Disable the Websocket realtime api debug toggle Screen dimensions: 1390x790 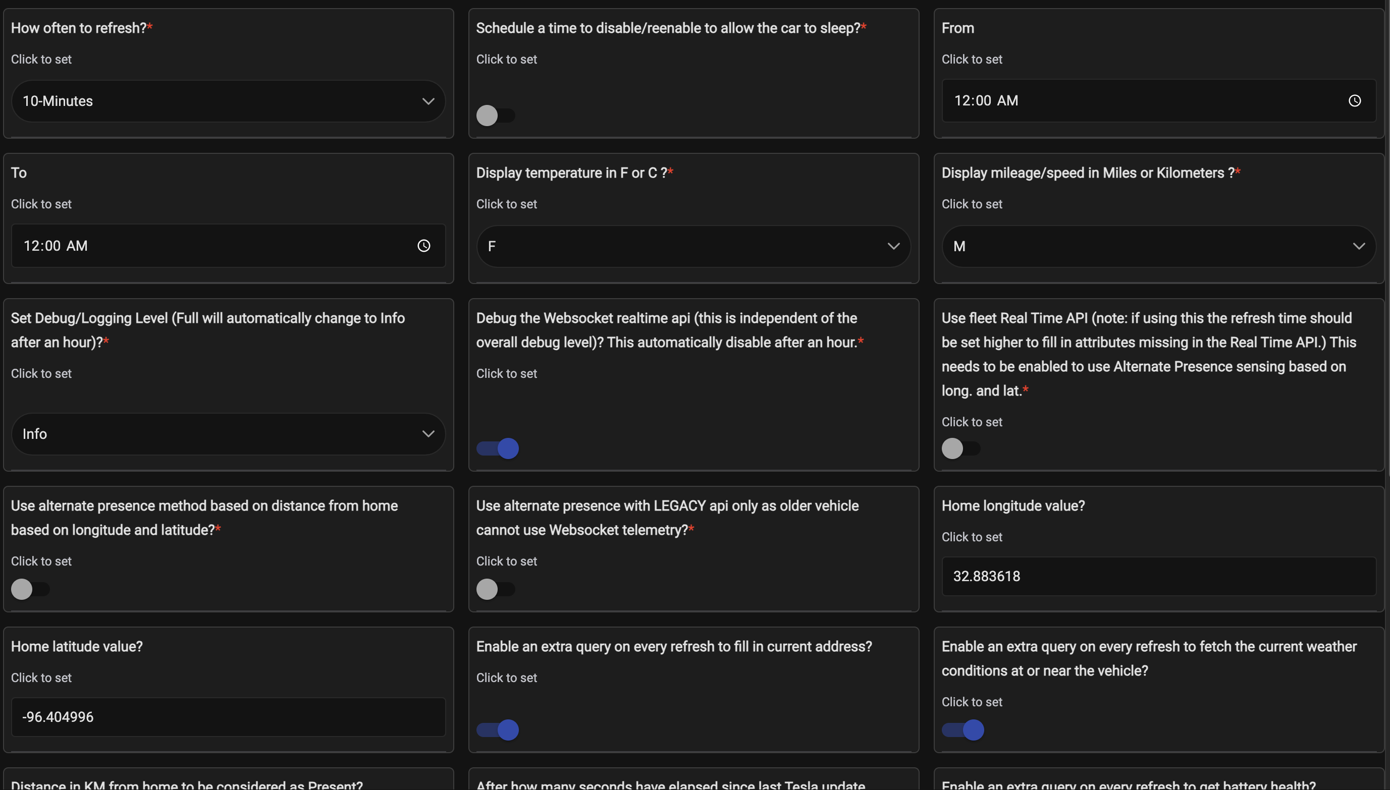(498, 448)
